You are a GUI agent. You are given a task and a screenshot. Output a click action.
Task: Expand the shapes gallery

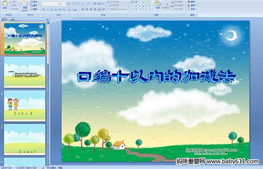coord(153,9)
